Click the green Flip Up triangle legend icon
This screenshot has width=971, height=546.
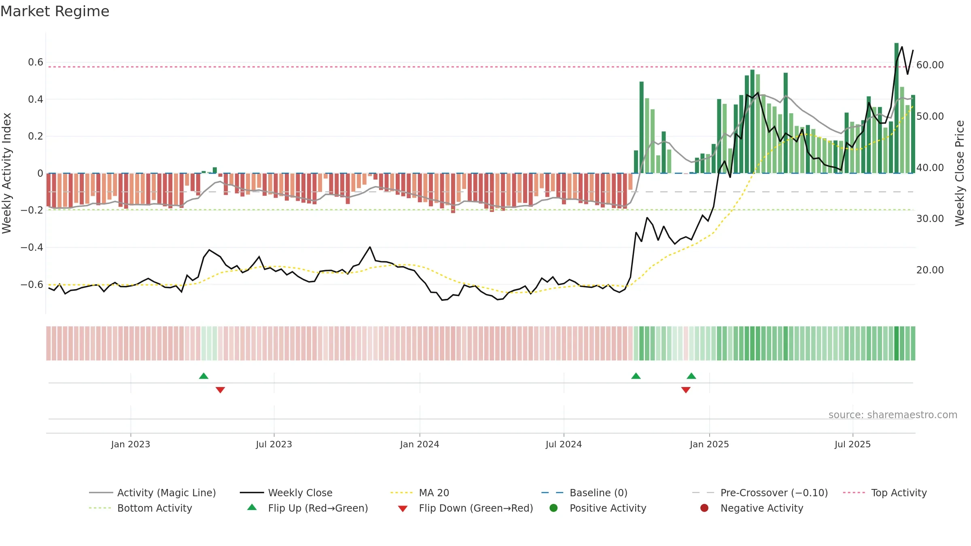[x=252, y=507]
